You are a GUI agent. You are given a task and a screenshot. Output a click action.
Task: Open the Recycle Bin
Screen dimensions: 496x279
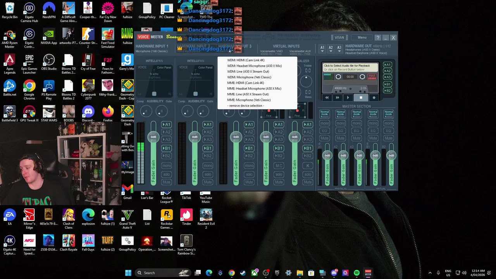pos(10,11)
